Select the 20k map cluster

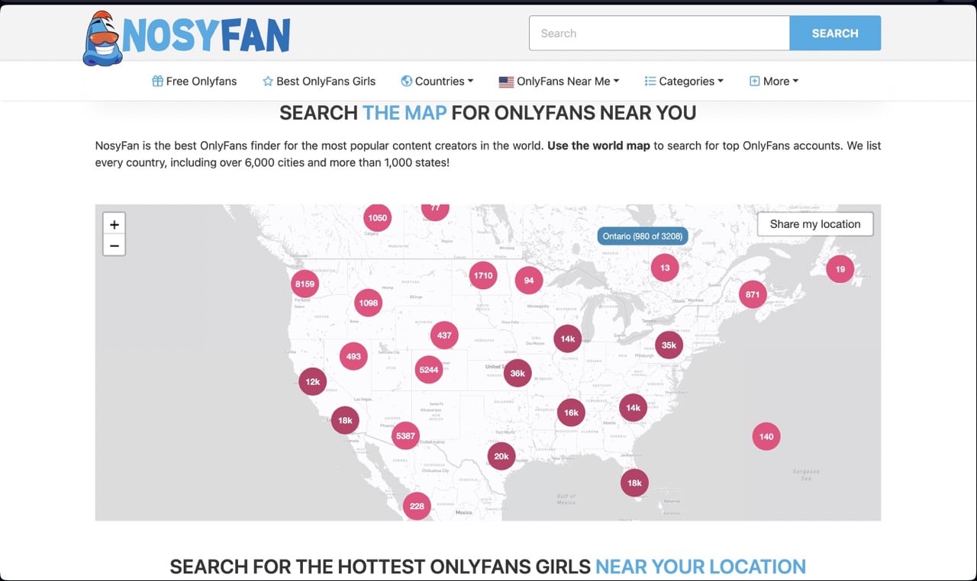501,456
